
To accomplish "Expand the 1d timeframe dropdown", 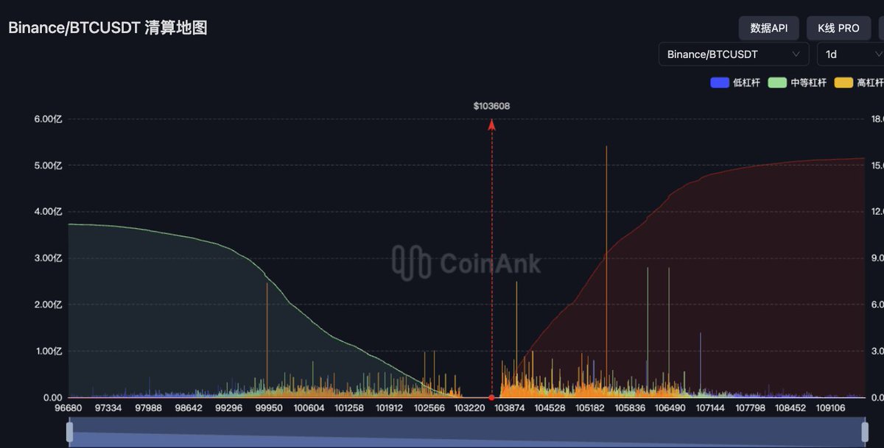I will 851,54.
